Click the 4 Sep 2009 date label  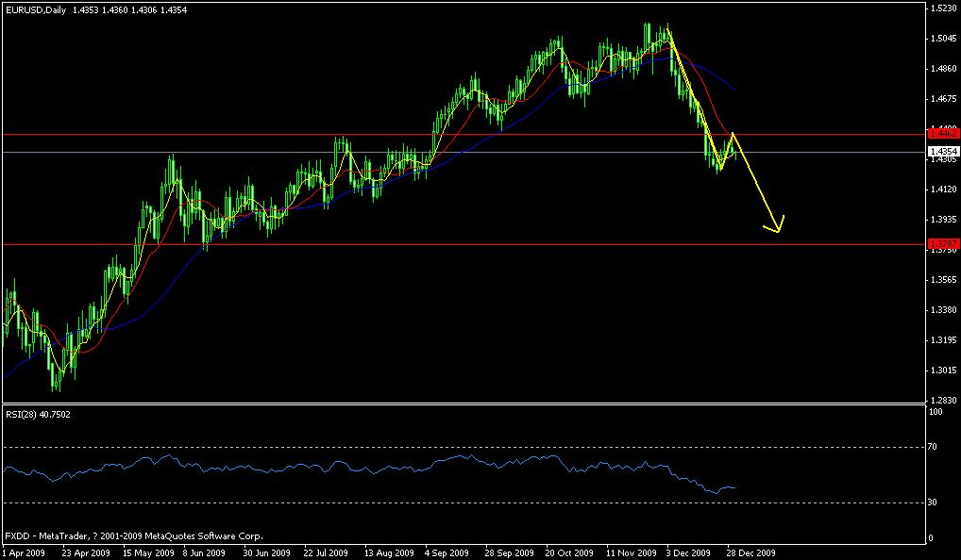point(447,552)
